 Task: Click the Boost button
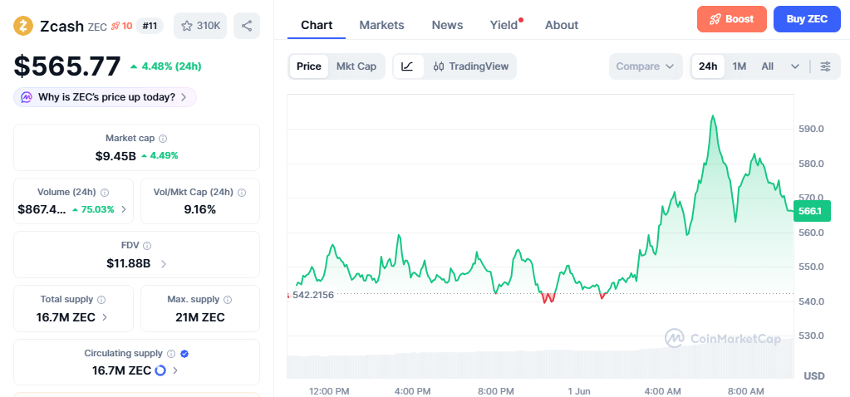tap(732, 19)
